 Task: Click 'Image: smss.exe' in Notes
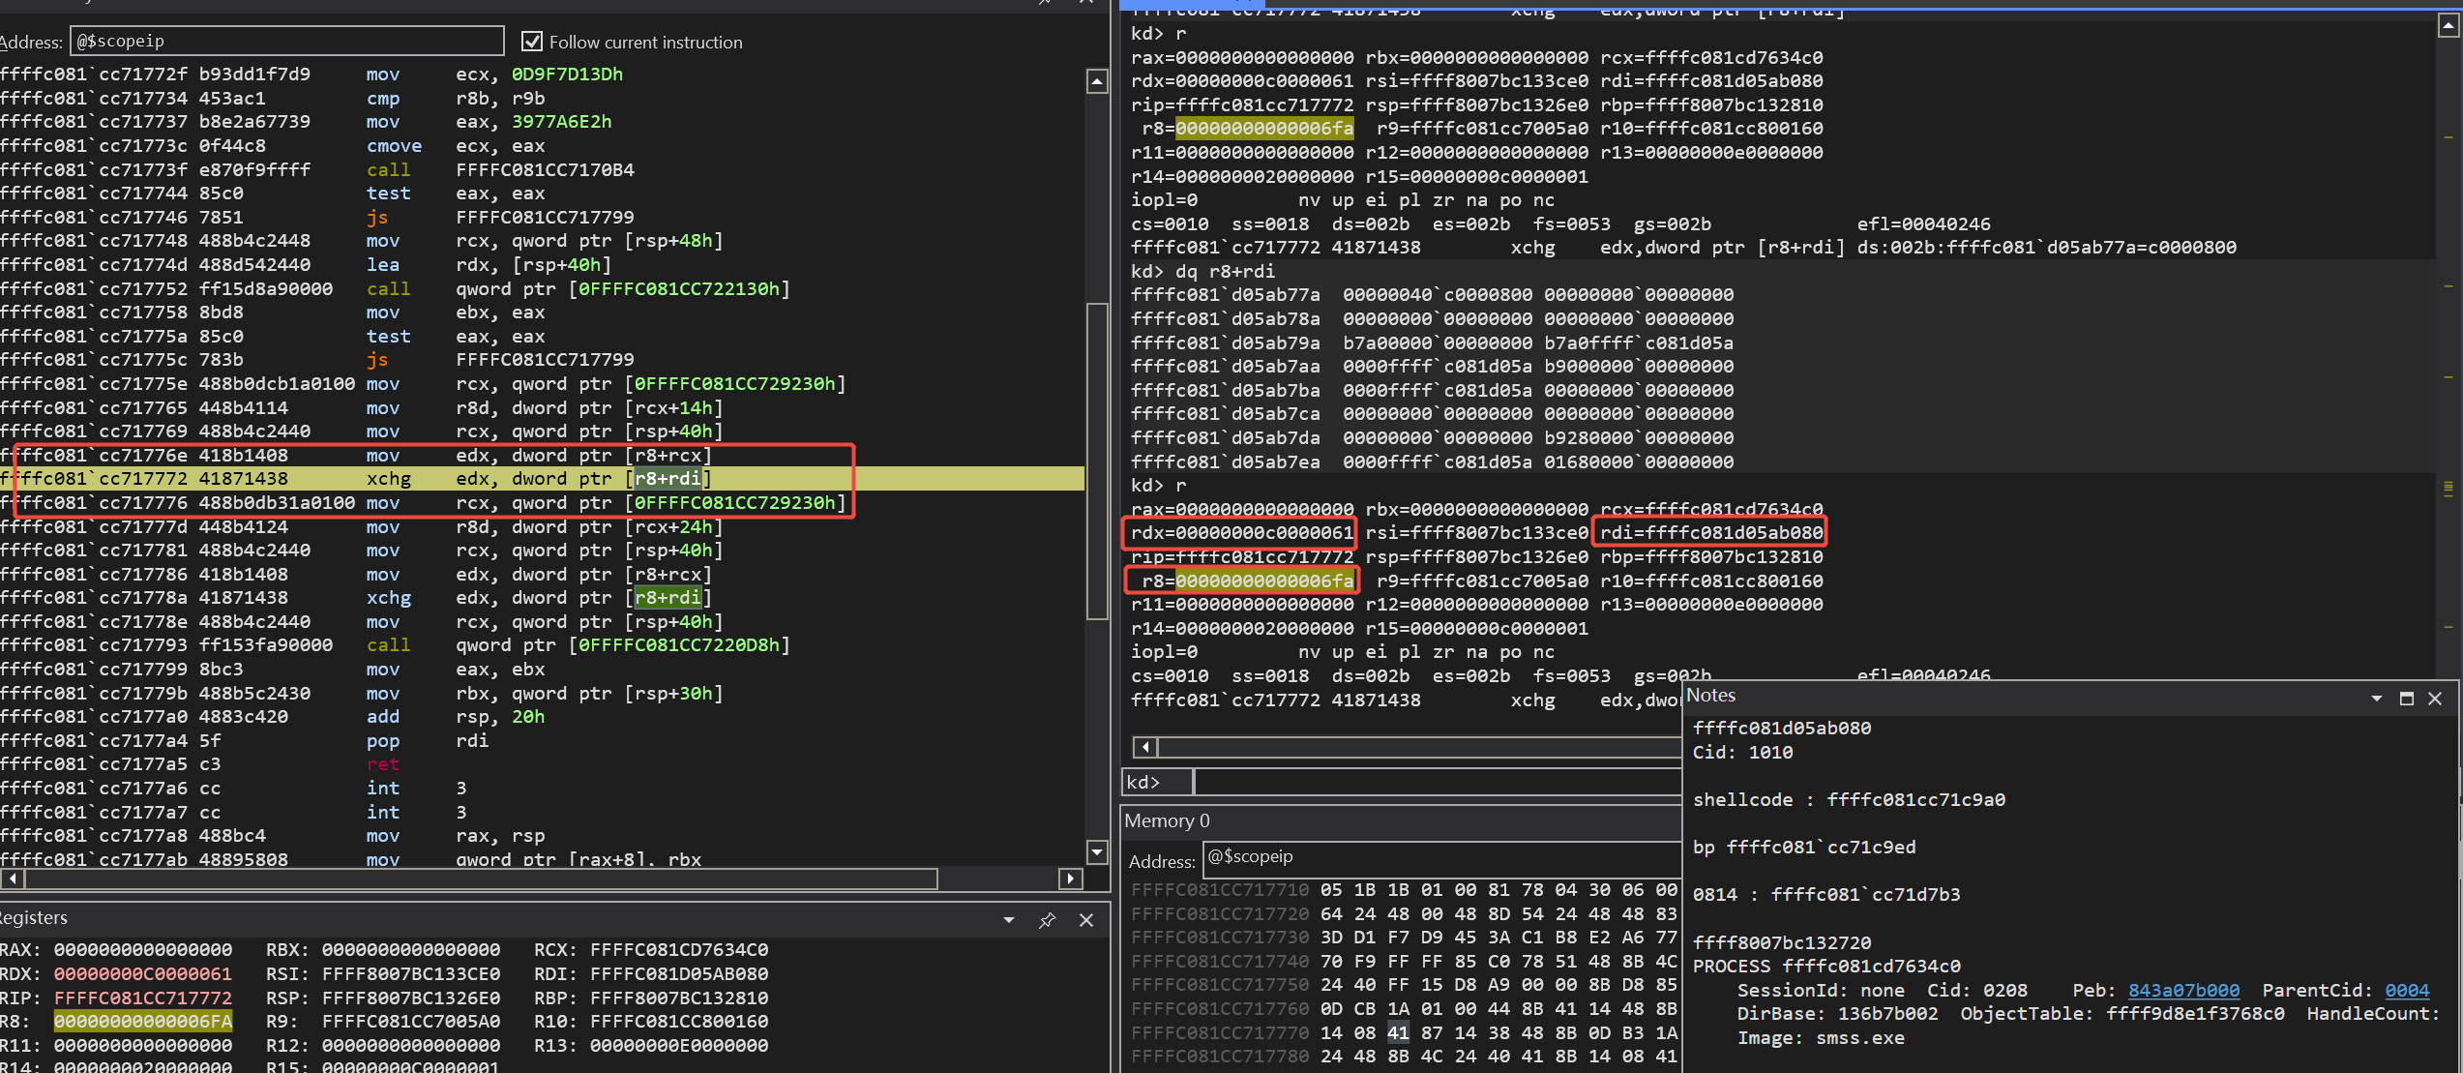click(1821, 1037)
